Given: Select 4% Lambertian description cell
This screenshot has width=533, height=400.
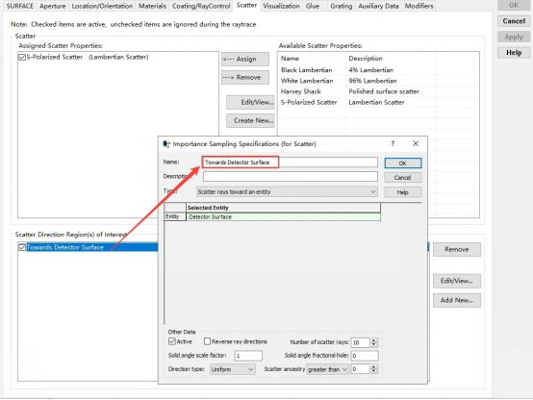Looking at the screenshot, I should [x=370, y=70].
